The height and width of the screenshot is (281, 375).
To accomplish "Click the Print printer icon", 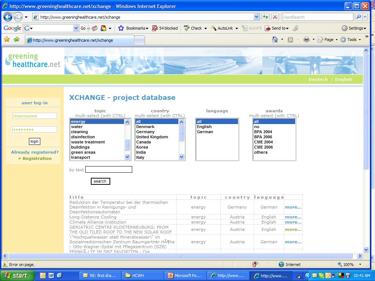I will [x=307, y=40].
